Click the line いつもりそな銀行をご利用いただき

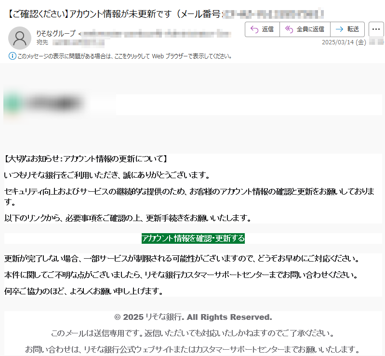pos(107,175)
